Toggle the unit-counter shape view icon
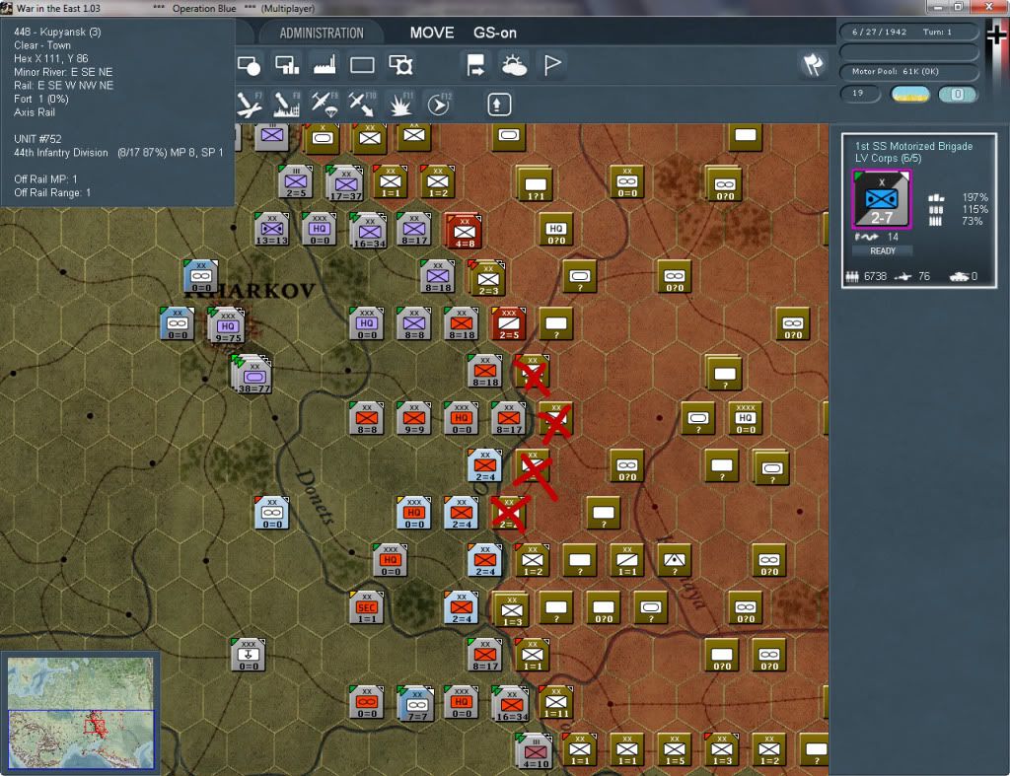This screenshot has width=1010, height=776. pyautogui.click(x=250, y=65)
